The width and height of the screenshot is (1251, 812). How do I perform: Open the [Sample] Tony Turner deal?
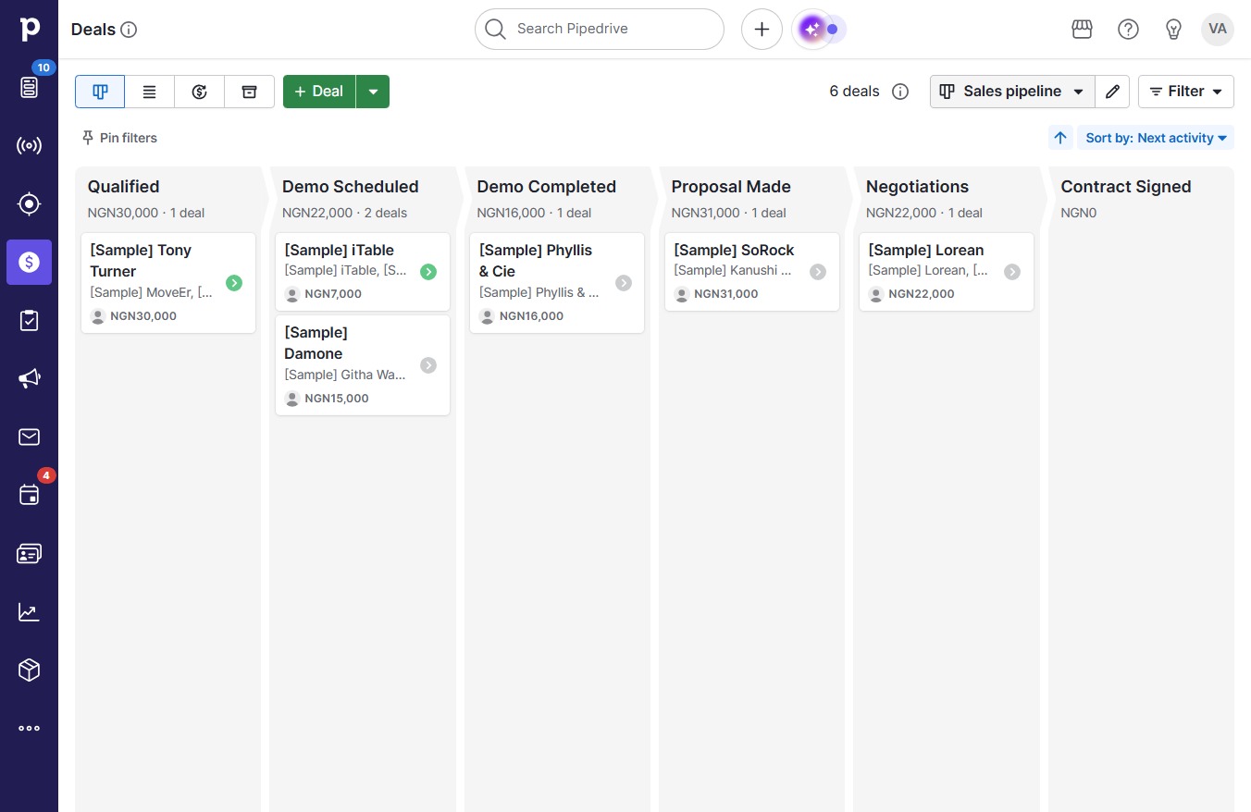(x=168, y=283)
